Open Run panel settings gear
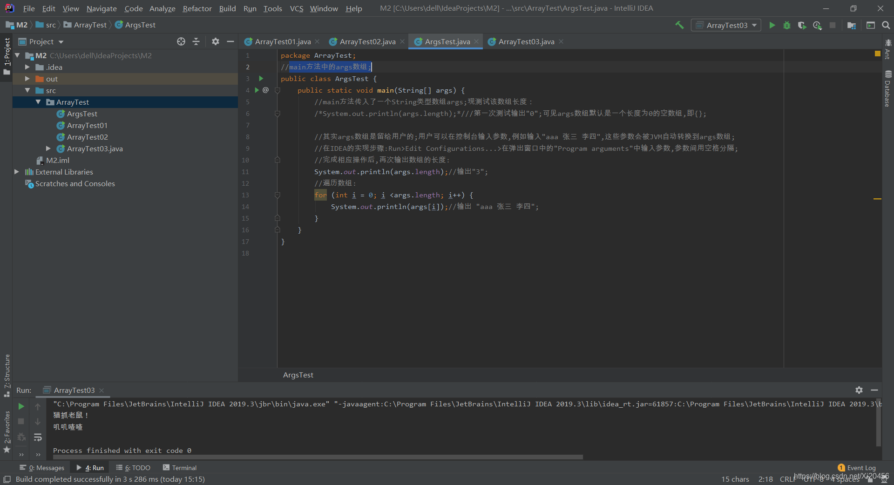Screen dimensions: 894x485 click(859, 390)
